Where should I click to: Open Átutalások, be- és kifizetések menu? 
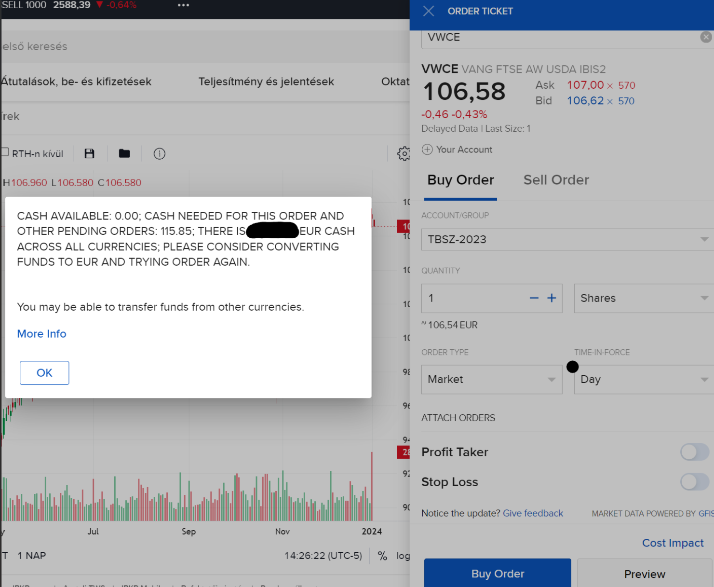pyautogui.click(x=76, y=82)
